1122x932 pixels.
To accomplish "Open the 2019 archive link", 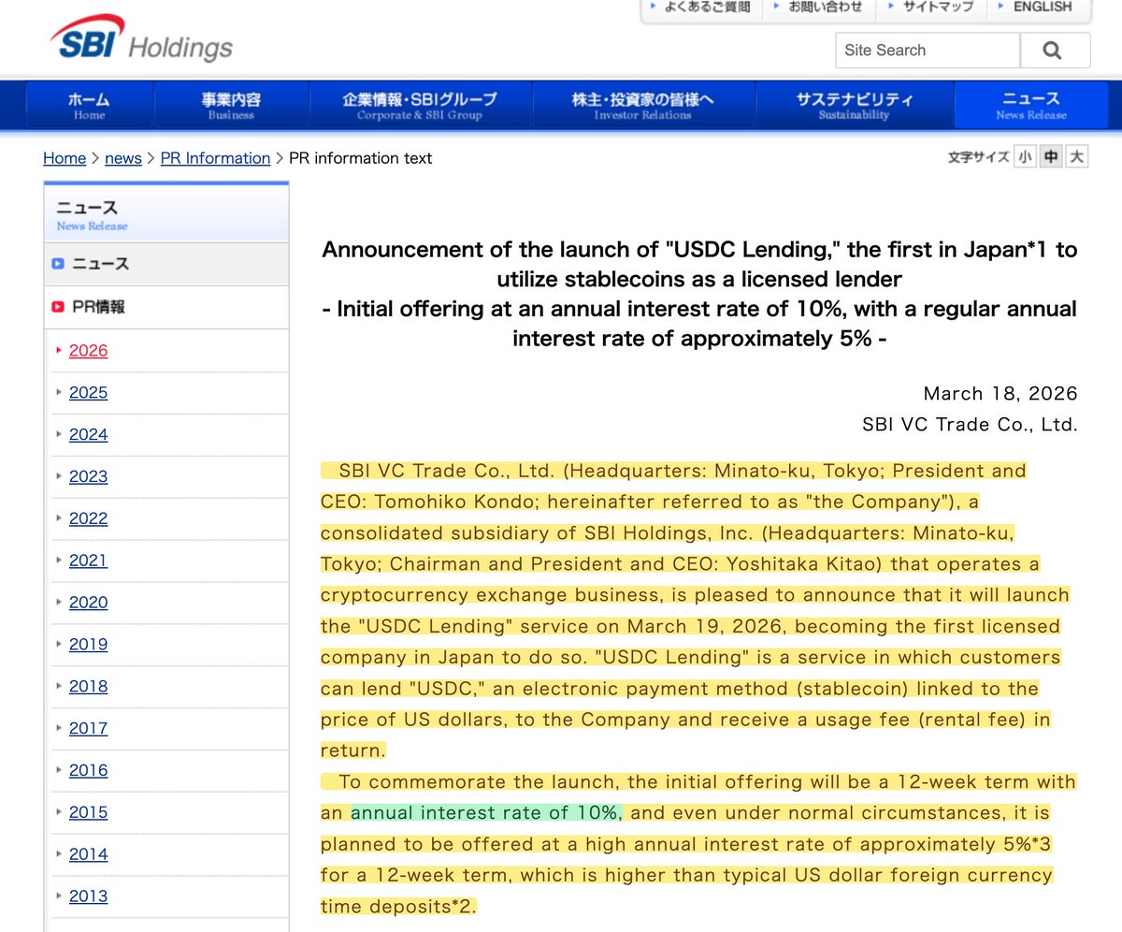I will tap(88, 644).
